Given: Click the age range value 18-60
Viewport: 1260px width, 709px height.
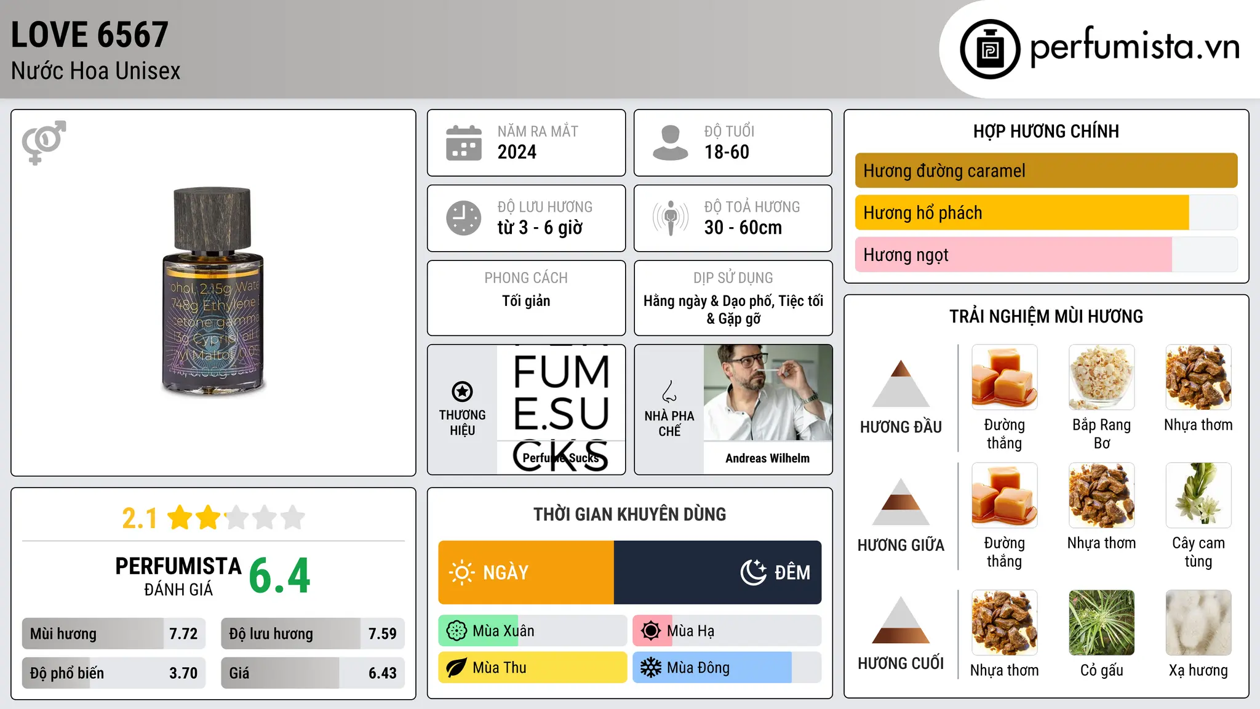Looking at the screenshot, I should tap(727, 152).
